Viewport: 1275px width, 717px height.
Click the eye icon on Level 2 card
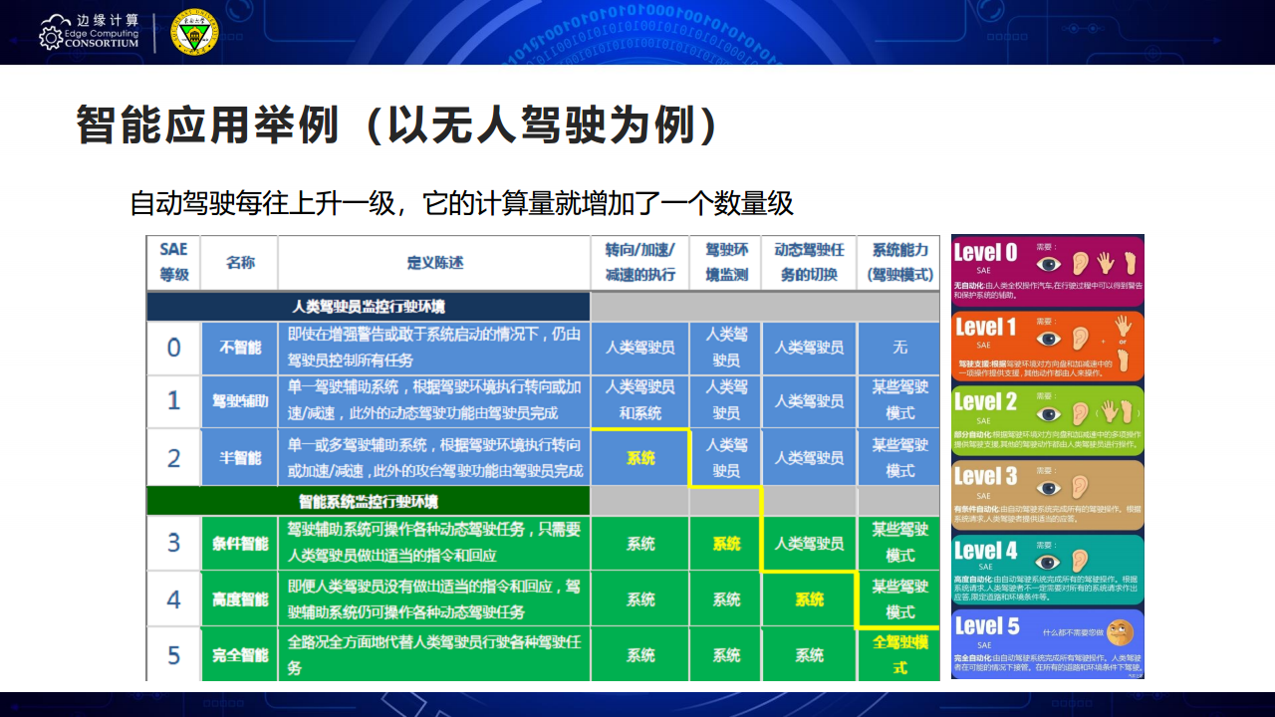(x=1049, y=413)
